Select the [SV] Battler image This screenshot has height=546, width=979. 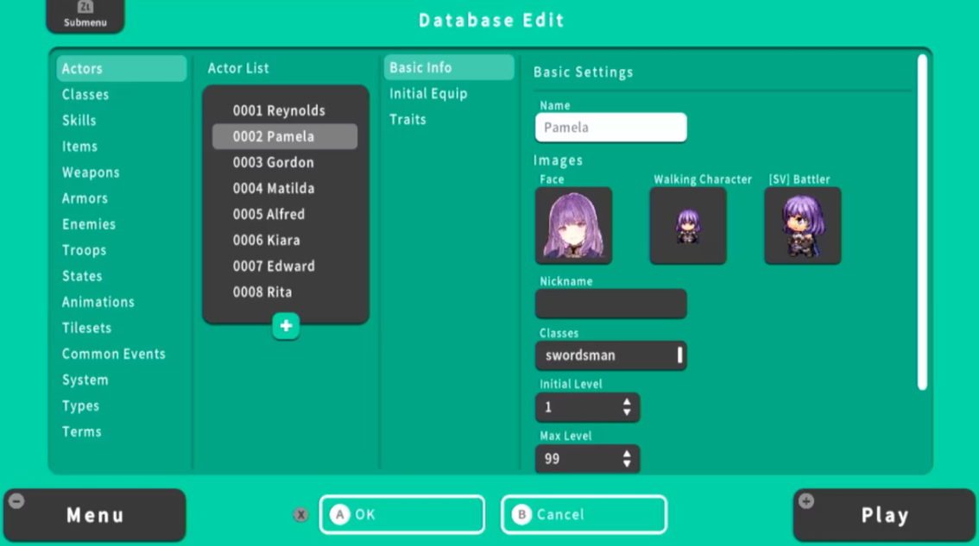[802, 224]
